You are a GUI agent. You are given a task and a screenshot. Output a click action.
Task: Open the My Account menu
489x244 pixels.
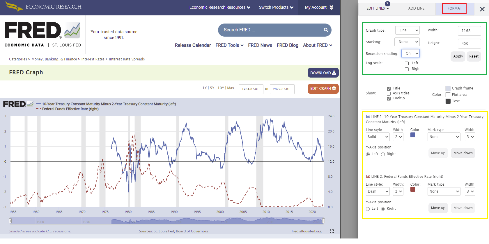click(319, 8)
